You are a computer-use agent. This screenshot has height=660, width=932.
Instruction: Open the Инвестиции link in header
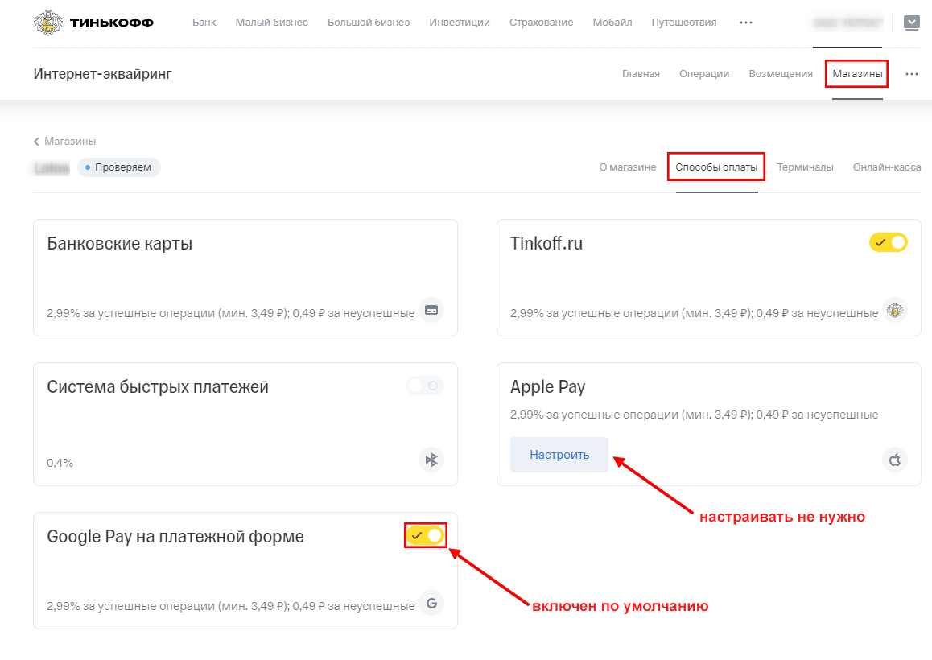click(460, 23)
